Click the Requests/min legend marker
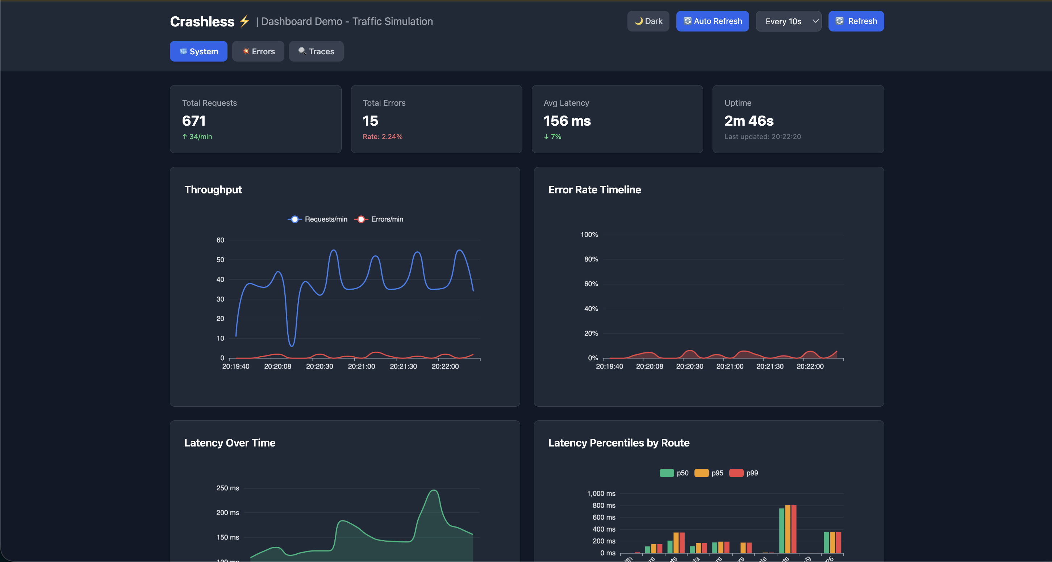The image size is (1052, 562). (295, 219)
